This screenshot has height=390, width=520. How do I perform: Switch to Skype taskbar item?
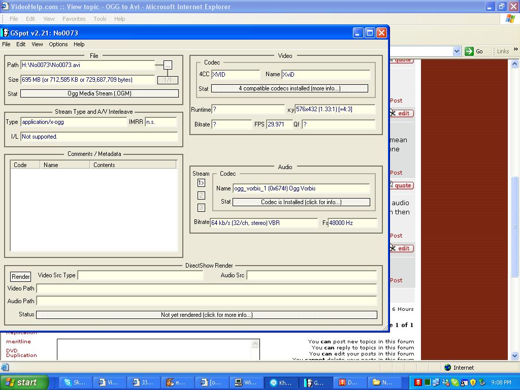[75, 382]
